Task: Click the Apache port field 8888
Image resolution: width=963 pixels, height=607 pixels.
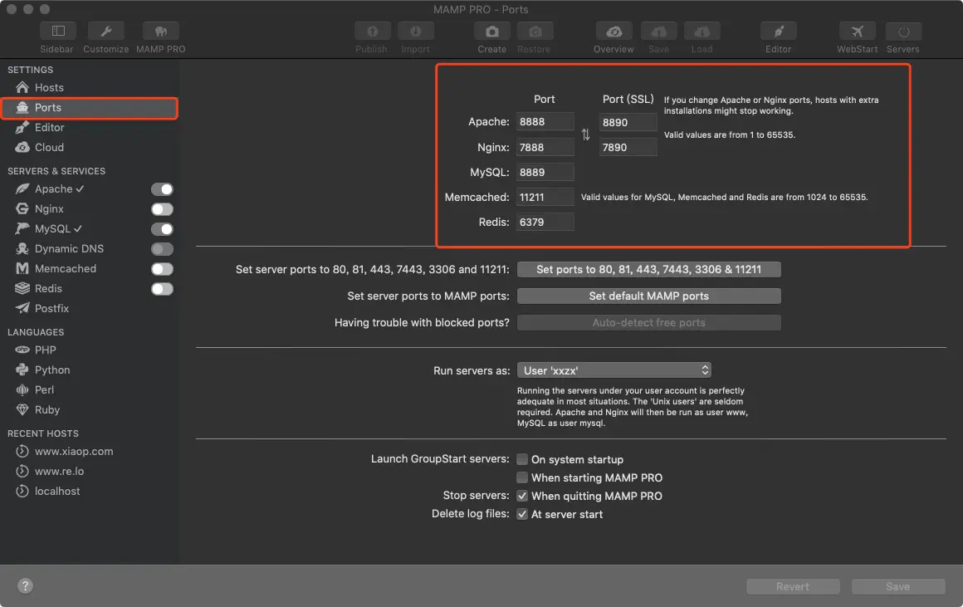Action: coord(545,121)
